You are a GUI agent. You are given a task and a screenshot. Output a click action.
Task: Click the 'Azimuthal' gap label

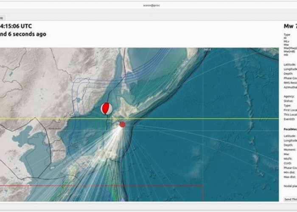(290, 87)
